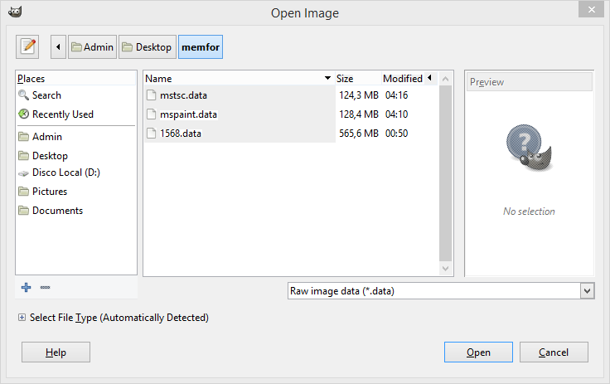The height and width of the screenshot is (384, 610).
Task: Expand Select File Type section
Action: [x=22, y=318]
